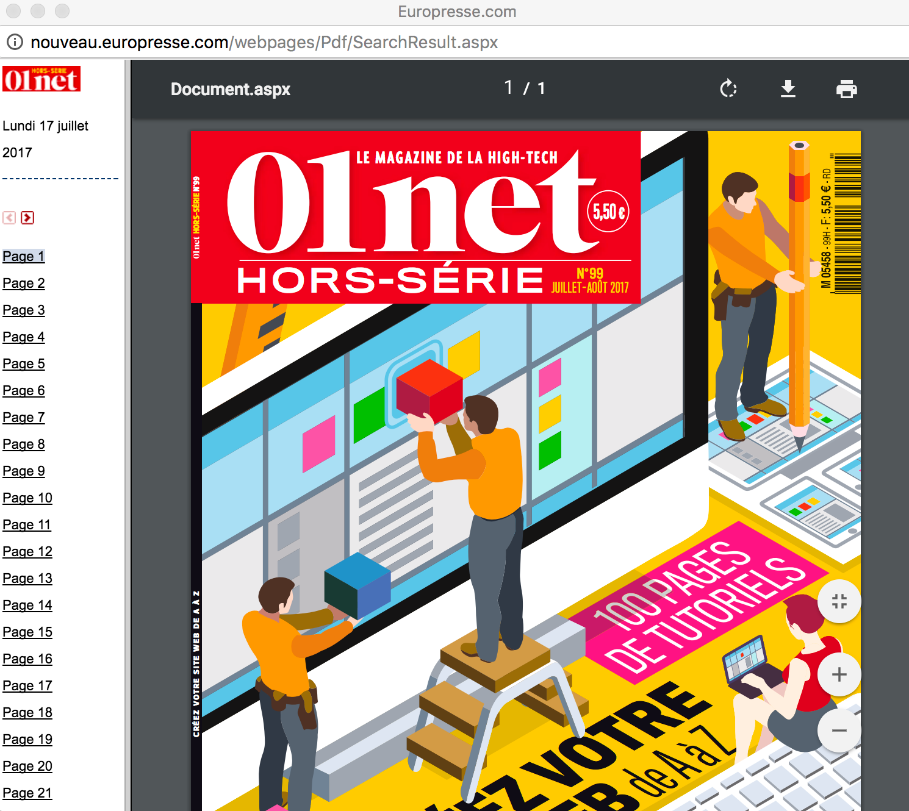909x811 pixels.
Task: Click the fit-to-page button
Action: 839,601
